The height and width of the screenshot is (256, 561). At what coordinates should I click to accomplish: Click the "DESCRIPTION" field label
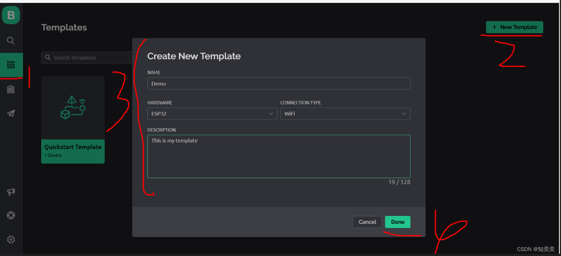162,130
